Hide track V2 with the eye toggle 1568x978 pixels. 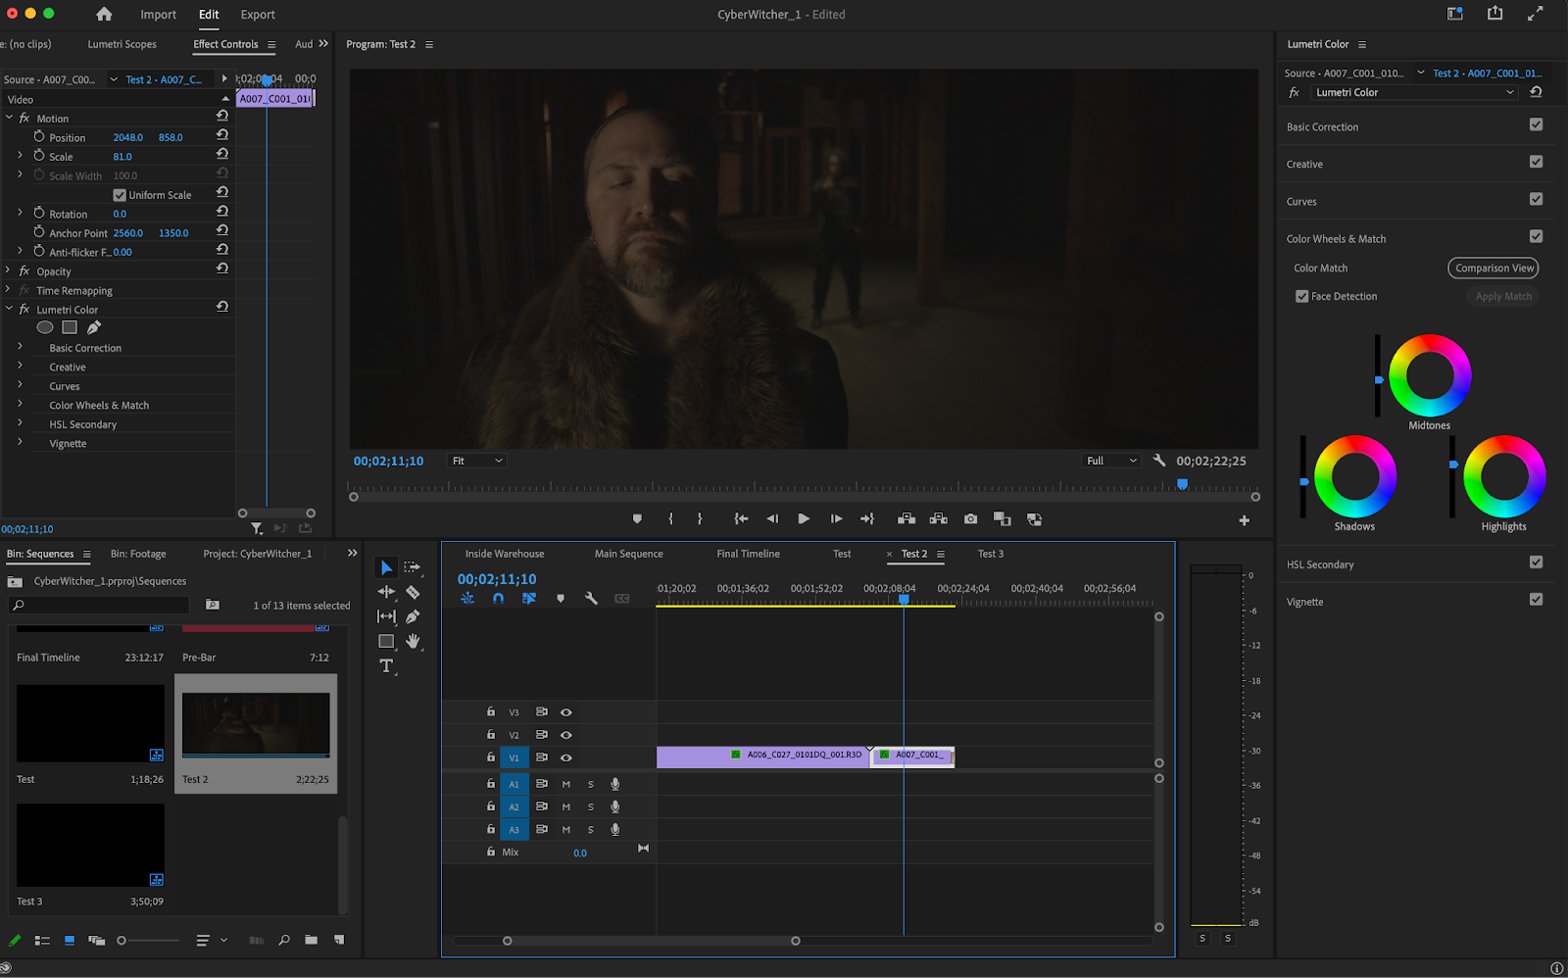tap(565, 735)
